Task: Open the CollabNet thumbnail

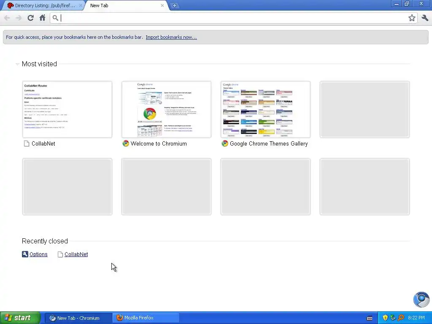Action: pyautogui.click(x=67, y=109)
